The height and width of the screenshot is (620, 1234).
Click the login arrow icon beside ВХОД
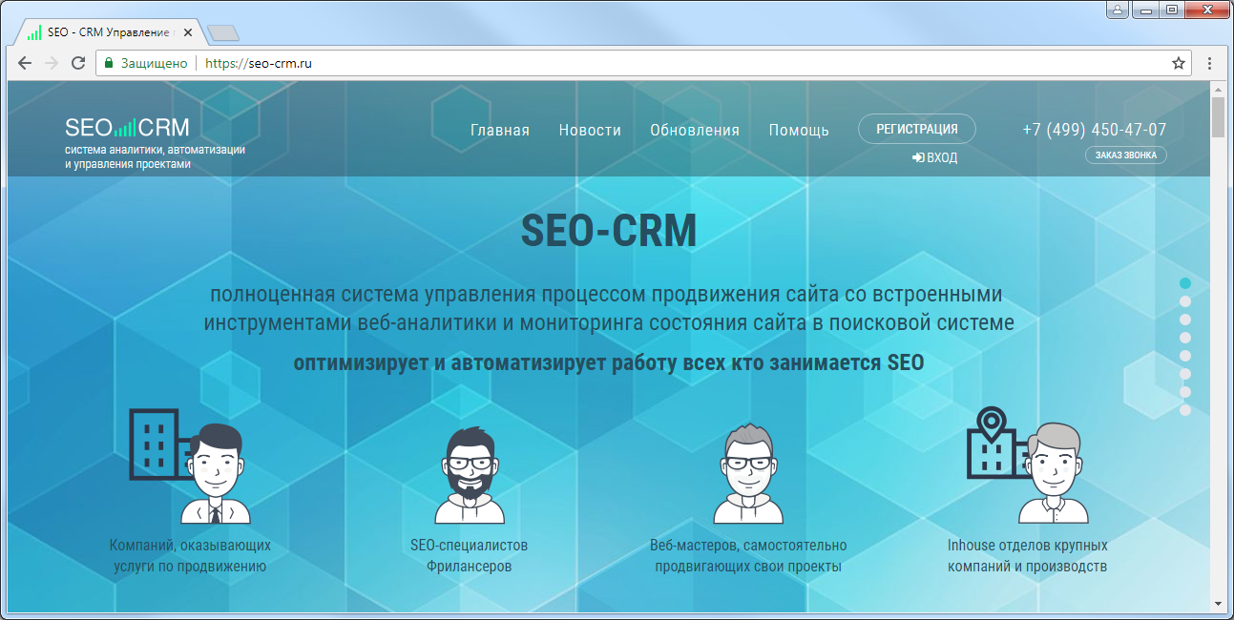point(918,158)
